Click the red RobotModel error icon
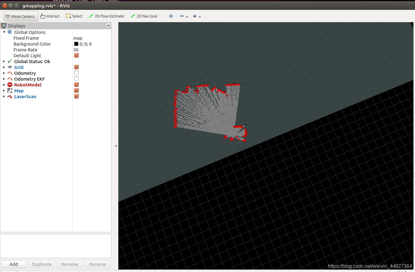 click(x=10, y=85)
